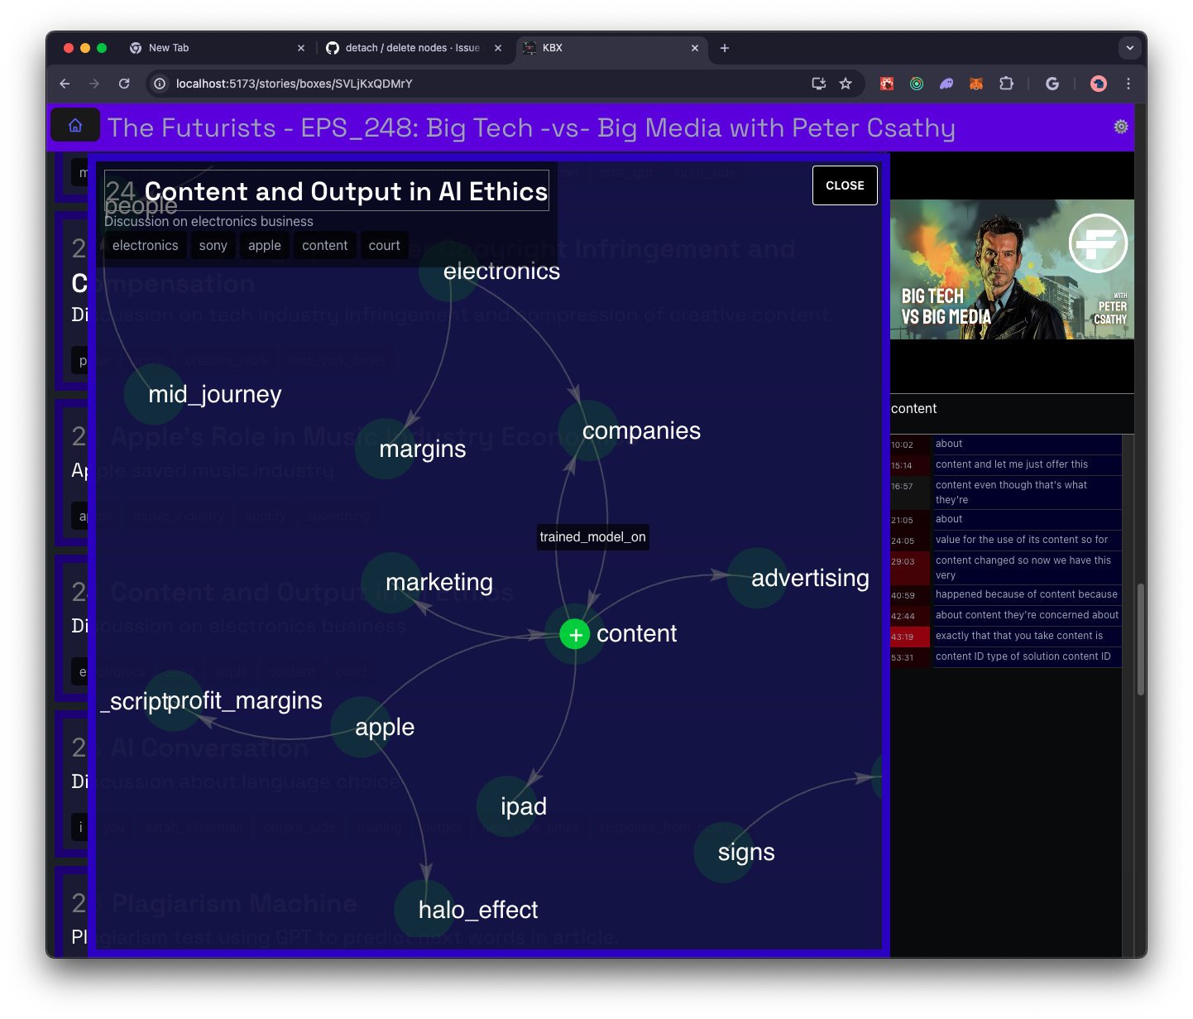Click the CLOSE button on graph overlay
This screenshot has height=1019, width=1193.
click(x=845, y=185)
